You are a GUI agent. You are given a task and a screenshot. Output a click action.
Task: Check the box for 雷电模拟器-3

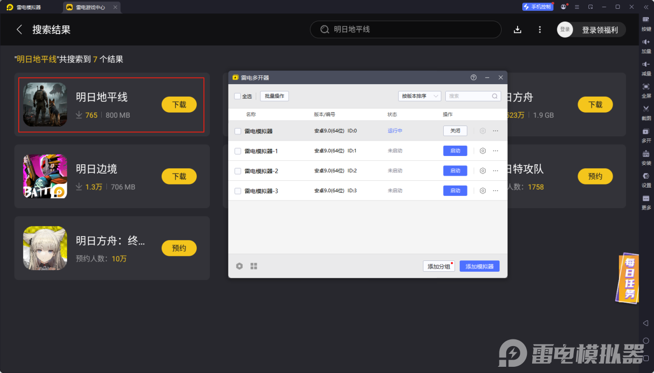click(x=238, y=191)
